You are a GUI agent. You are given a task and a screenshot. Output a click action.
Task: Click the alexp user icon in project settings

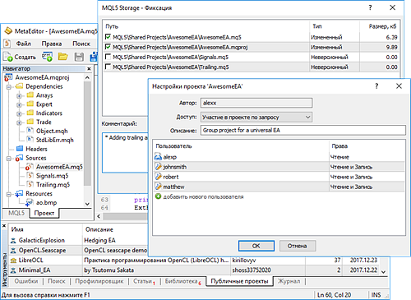(x=158, y=157)
